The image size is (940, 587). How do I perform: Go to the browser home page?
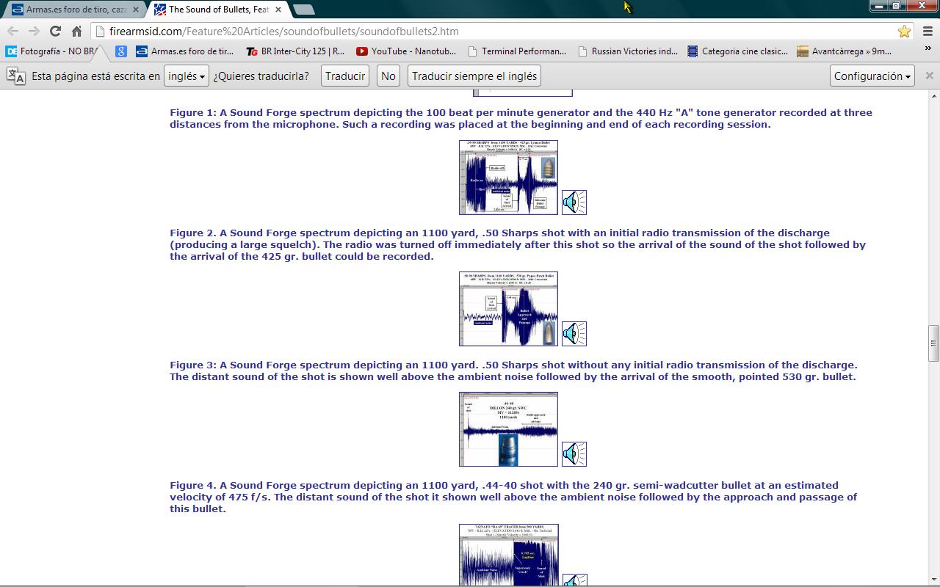tap(76, 31)
